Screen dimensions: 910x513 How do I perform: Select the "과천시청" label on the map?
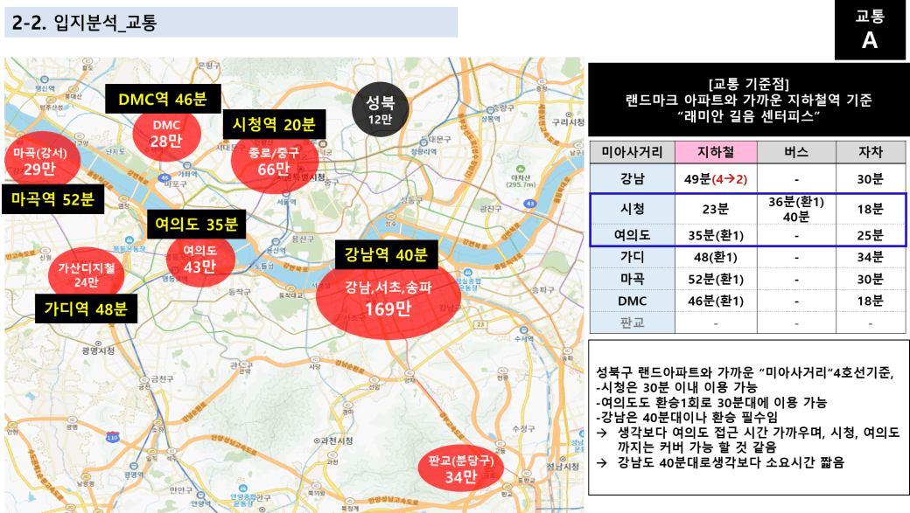click(x=336, y=440)
